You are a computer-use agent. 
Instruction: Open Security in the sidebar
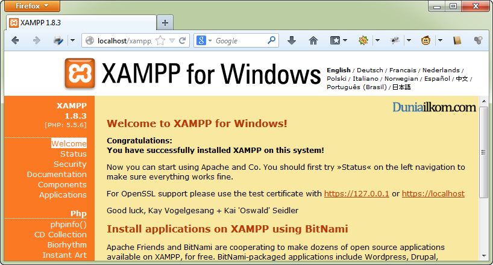(70, 164)
